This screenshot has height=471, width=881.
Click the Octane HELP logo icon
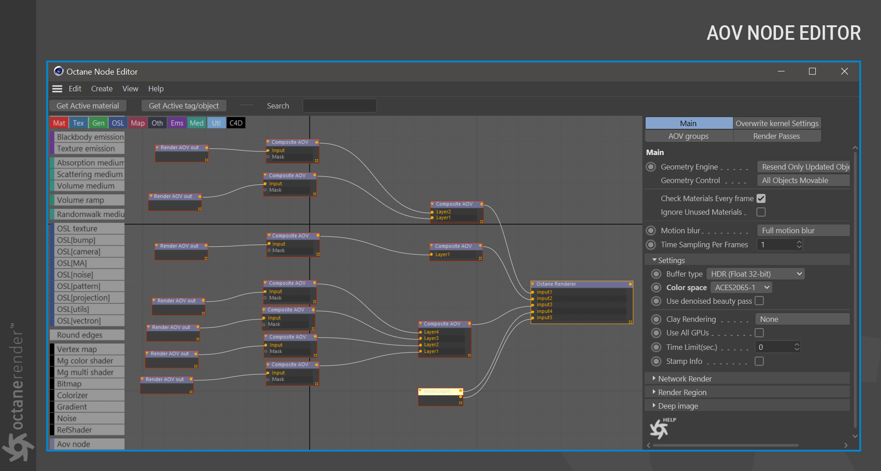click(x=662, y=428)
